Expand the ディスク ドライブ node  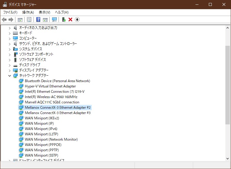(9, 65)
